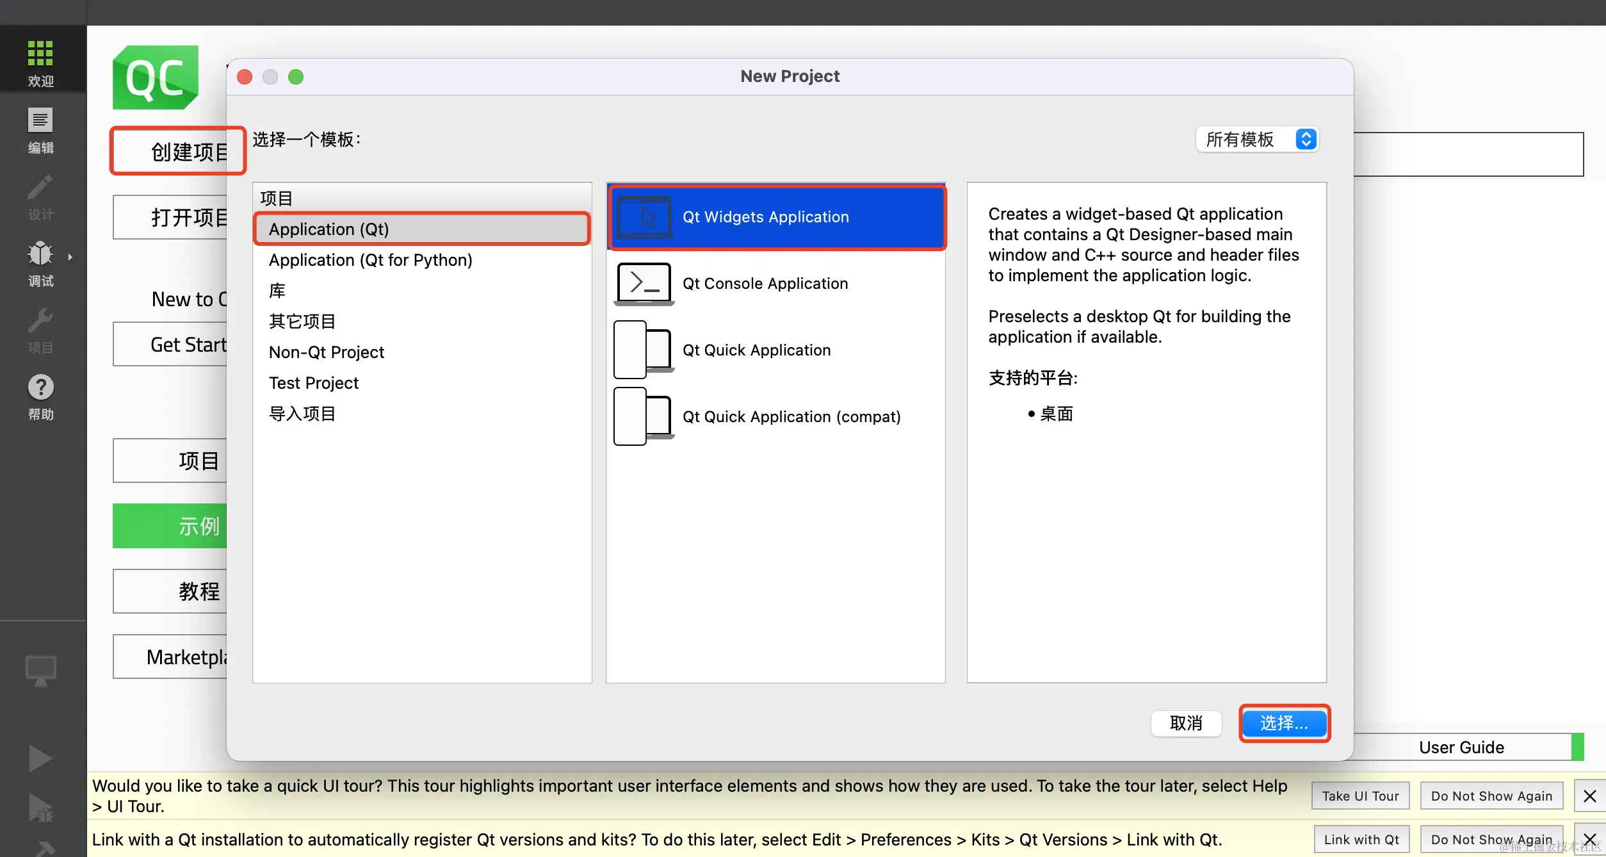This screenshot has height=857, width=1606.
Task: Select 库 (Library) category
Action: [x=422, y=291]
